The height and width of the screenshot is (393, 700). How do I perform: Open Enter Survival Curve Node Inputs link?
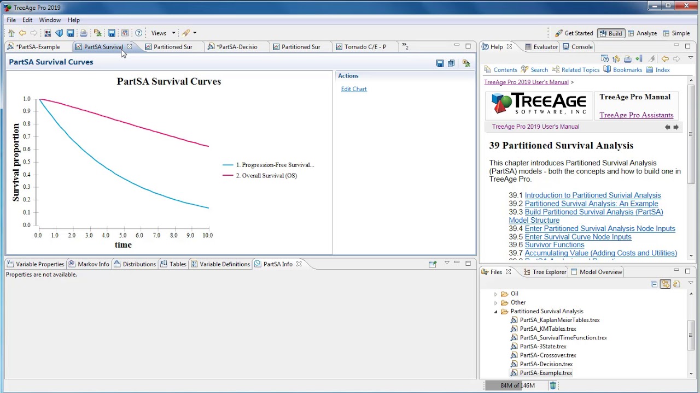[578, 237]
